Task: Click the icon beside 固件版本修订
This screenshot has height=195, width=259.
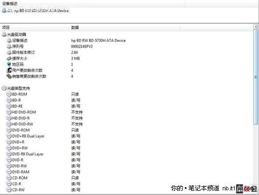Action: pyautogui.click(x=9, y=52)
